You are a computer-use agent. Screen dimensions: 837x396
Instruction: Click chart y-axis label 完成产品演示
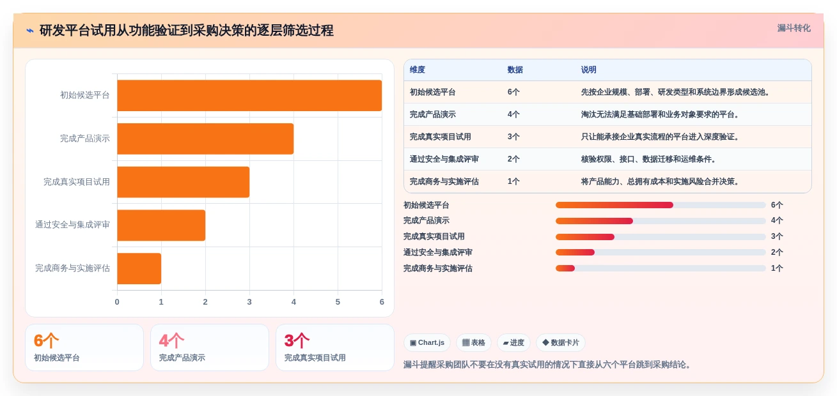pyautogui.click(x=85, y=139)
